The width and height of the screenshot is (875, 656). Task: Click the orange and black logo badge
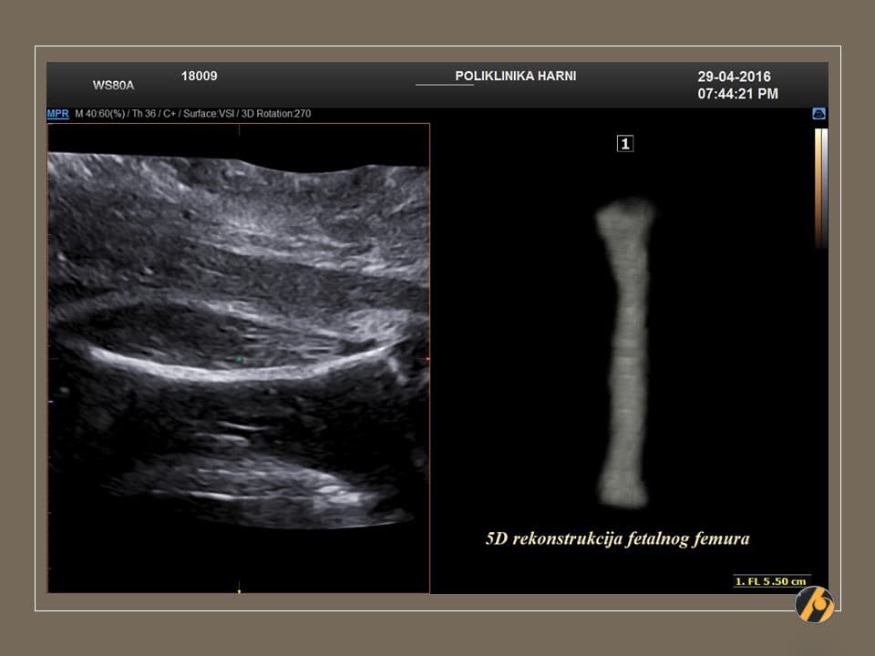click(x=814, y=604)
